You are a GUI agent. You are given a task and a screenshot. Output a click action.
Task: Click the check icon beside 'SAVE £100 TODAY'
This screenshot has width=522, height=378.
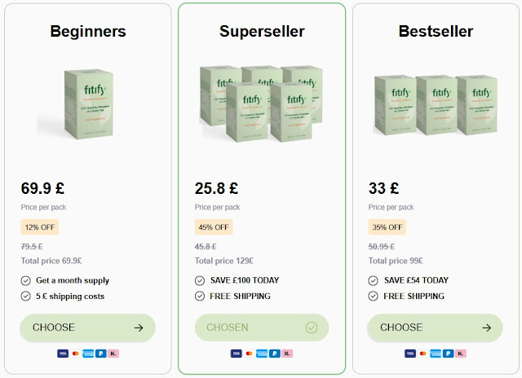point(200,280)
